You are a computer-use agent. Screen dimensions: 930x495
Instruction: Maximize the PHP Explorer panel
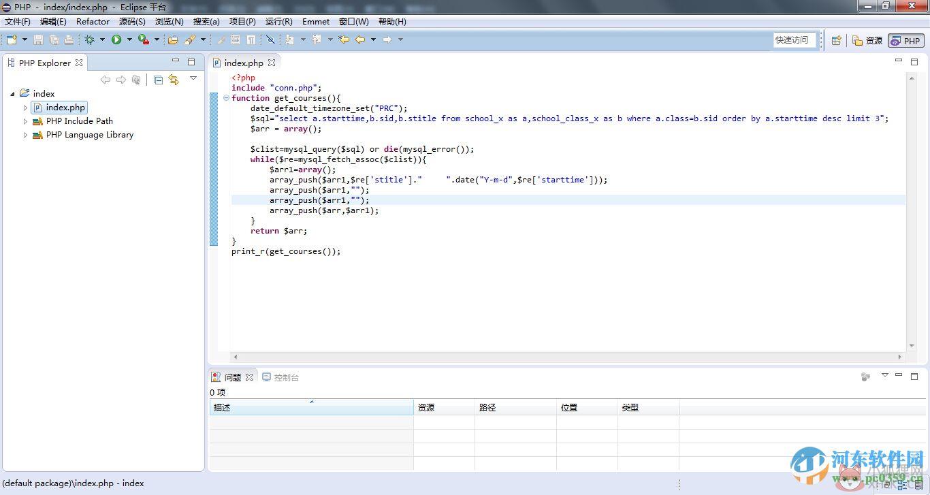(x=191, y=61)
